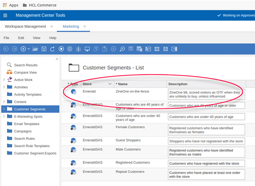Expand the E-Marketing Spots folder
The width and height of the screenshot is (255, 186).
(4, 116)
